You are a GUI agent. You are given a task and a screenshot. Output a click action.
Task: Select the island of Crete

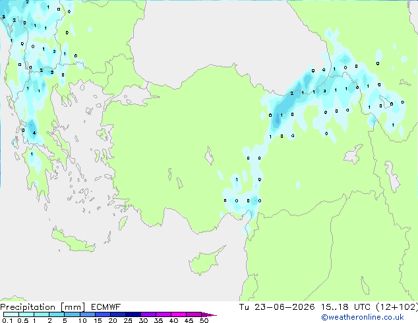73,241
